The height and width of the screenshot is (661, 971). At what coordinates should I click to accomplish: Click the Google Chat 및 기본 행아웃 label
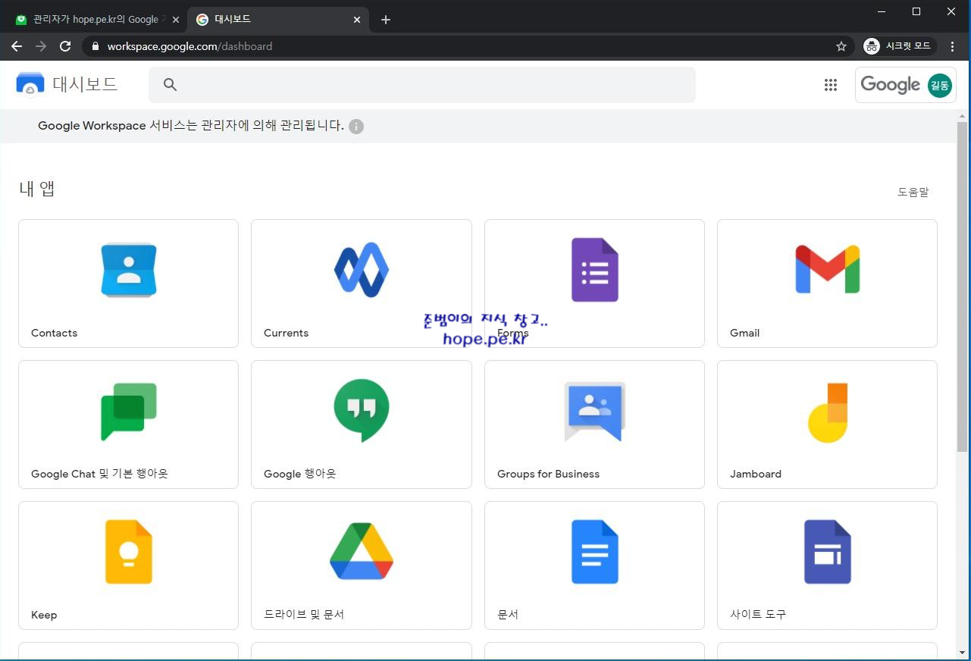coord(99,474)
